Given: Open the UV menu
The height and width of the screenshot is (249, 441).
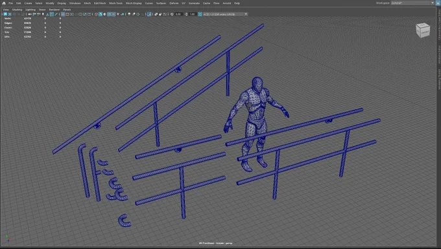Looking at the screenshot, I should click(x=184, y=3).
